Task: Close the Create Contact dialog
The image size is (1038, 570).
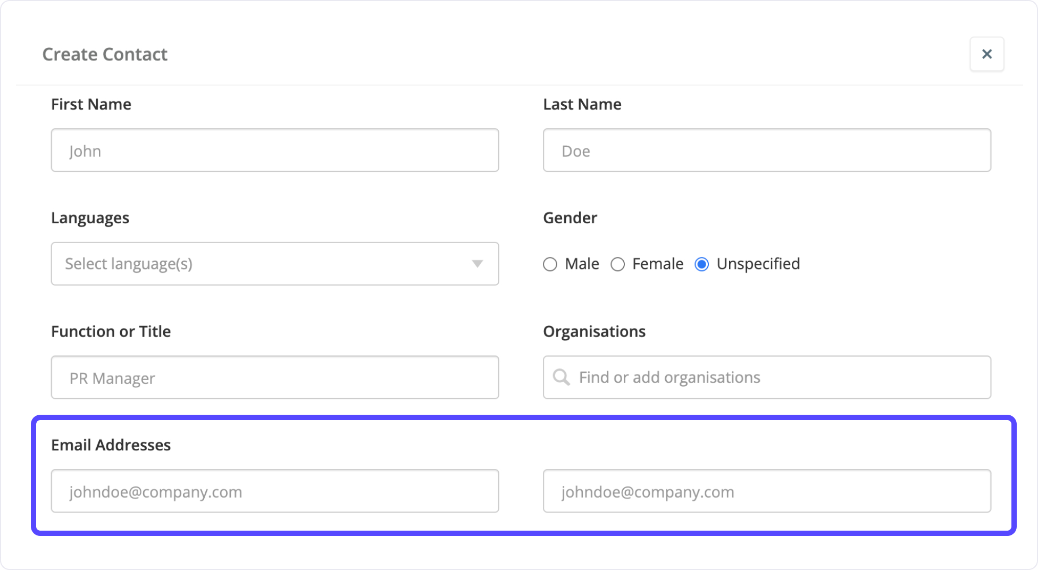Action: point(987,54)
